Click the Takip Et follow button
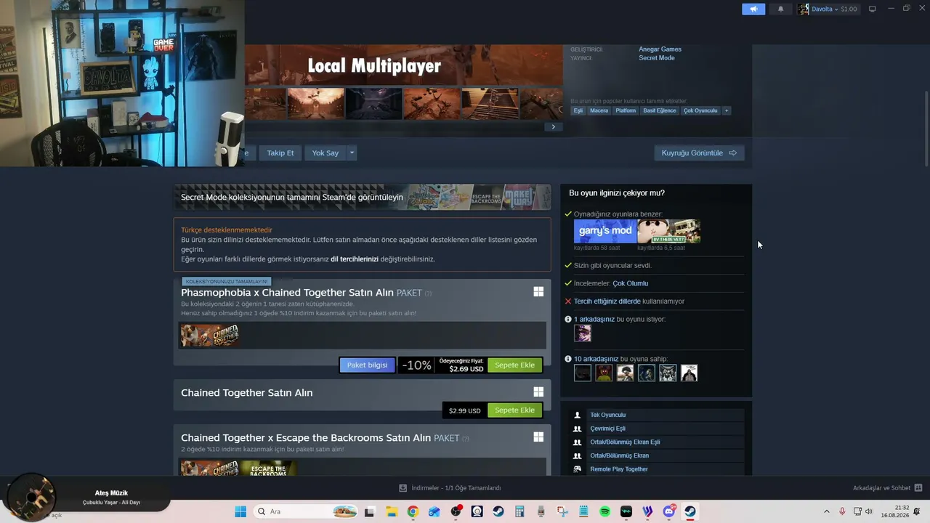Viewport: 930px width, 523px height. pos(280,153)
